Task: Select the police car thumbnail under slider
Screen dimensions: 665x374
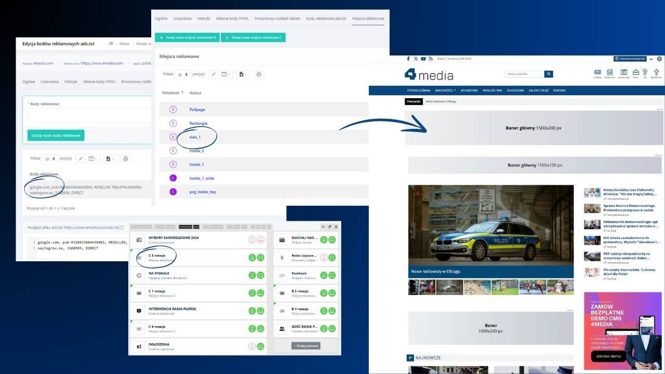Action: pos(449,287)
